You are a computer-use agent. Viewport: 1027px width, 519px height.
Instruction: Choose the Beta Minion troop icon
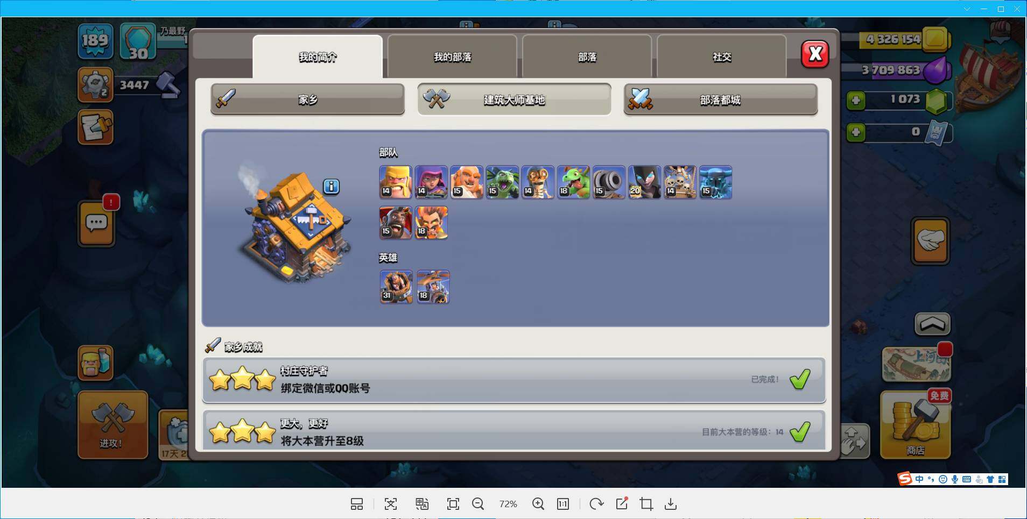tap(502, 182)
